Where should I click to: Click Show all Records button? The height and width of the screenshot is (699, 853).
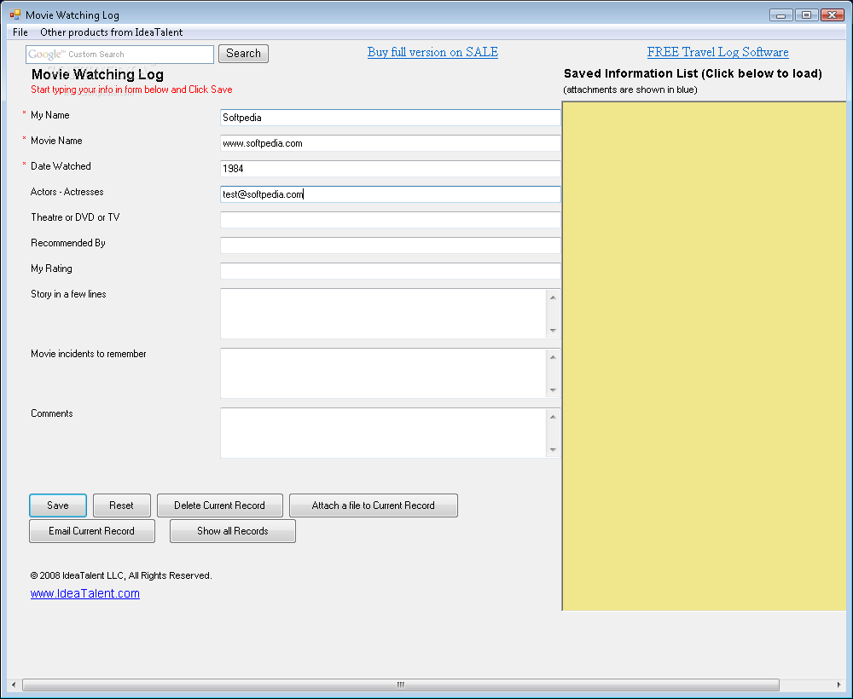233,531
